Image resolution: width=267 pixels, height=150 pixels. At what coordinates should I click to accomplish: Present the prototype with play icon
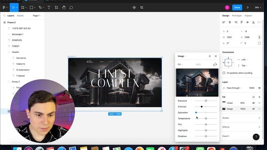point(248,7)
